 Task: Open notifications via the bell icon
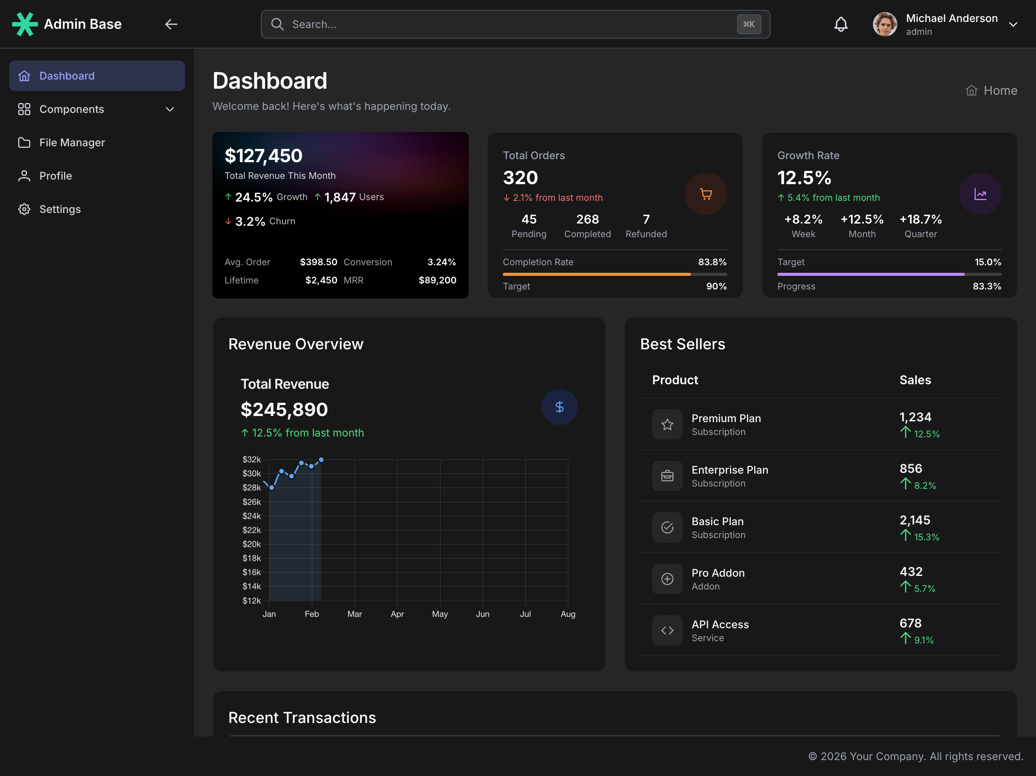pyautogui.click(x=841, y=24)
